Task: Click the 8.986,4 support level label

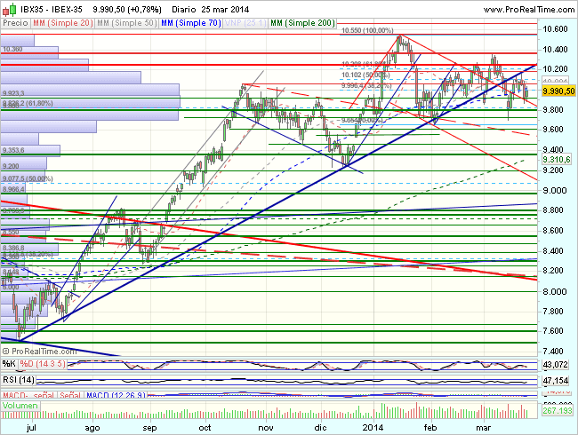Action: tap(13, 189)
